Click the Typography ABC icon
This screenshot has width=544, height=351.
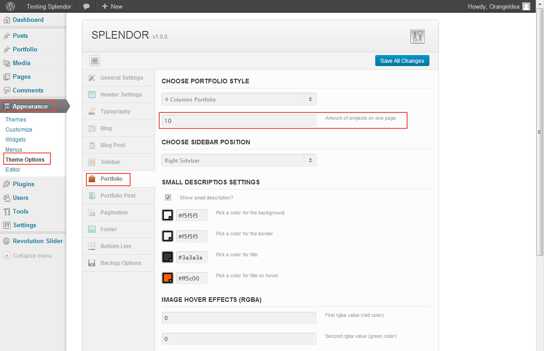click(x=91, y=112)
